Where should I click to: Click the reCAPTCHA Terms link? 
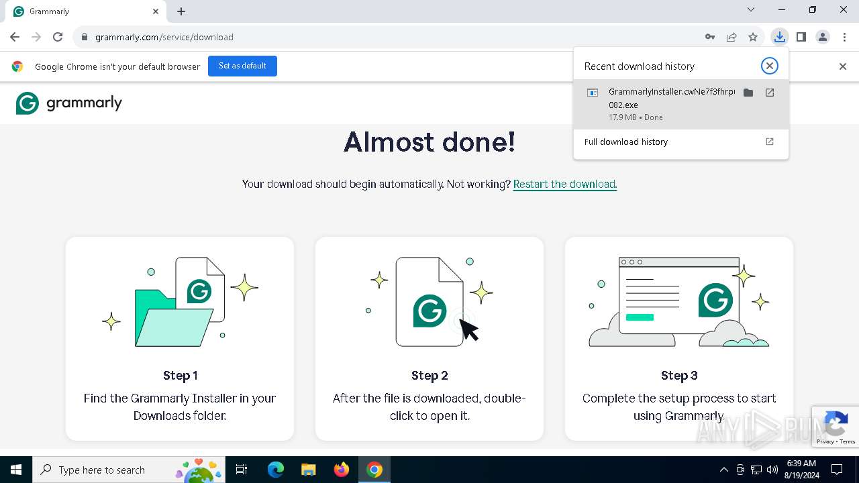click(848, 441)
